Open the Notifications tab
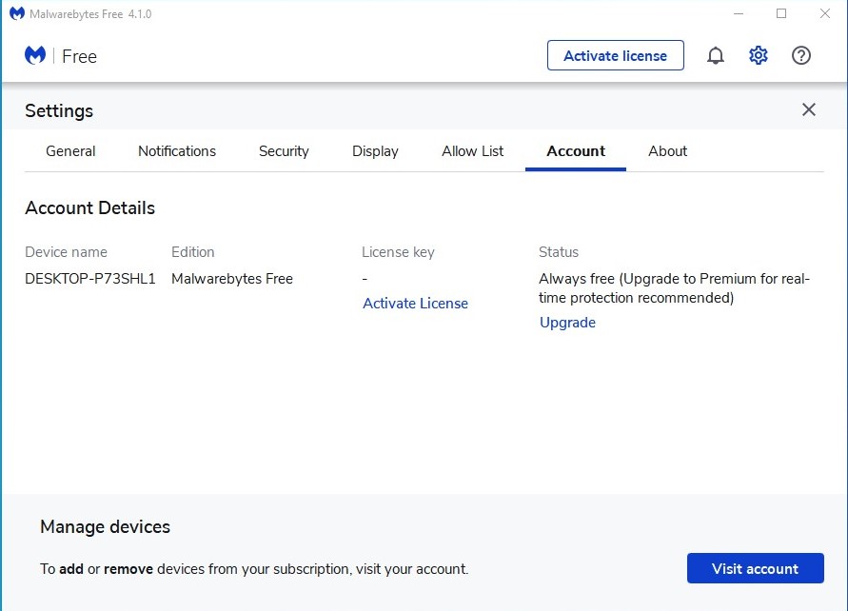Image resolution: width=848 pixels, height=611 pixels. click(x=177, y=151)
